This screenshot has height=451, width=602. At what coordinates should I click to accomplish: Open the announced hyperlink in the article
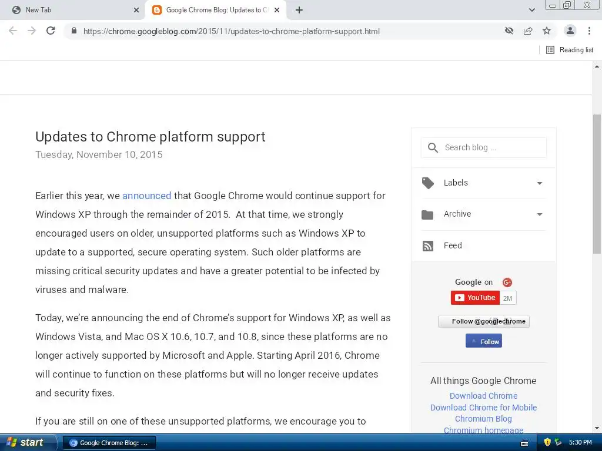coord(146,196)
